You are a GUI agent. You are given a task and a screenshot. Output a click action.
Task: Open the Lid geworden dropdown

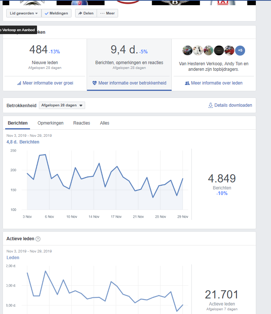click(24, 13)
